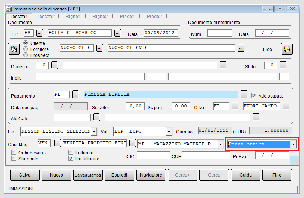Check the Fatturata checkbox
Screen dimensions: 304x198
click(71, 153)
